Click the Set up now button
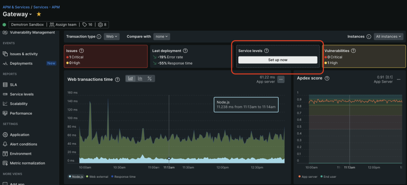 pos(278,60)
